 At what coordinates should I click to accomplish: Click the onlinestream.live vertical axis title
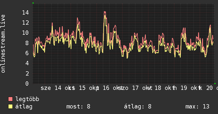point(3,44)
